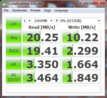Click the 512K write result 2.299

[82, 50]
